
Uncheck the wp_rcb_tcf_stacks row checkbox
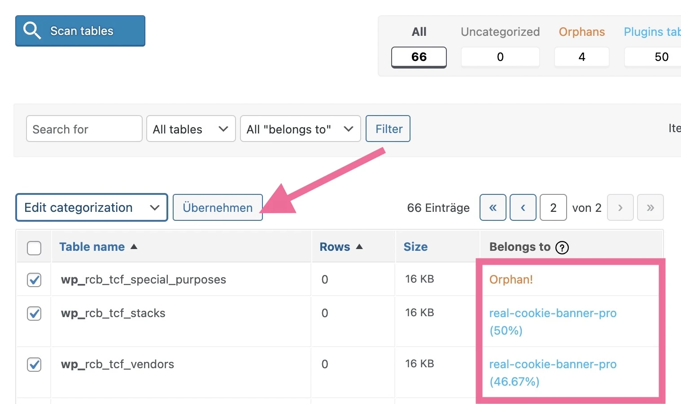pos(34,314)
